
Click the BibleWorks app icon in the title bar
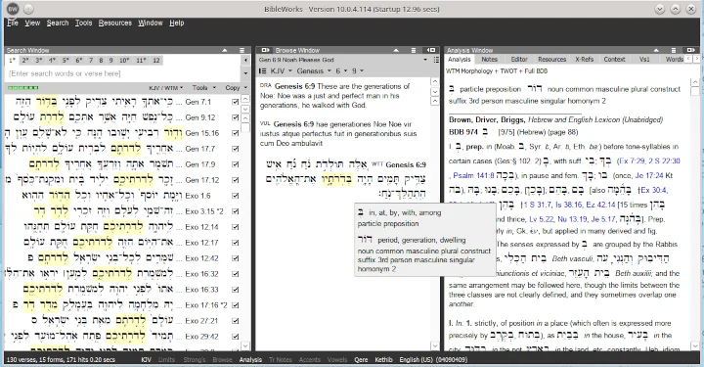pyautogui.click(x=13, y=9)
